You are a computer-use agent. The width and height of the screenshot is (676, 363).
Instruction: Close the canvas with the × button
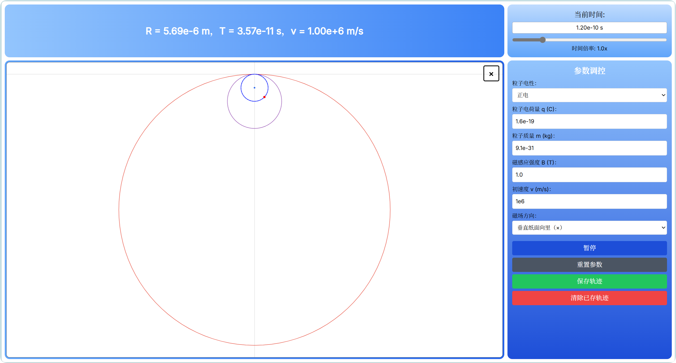click(x=491, y=73)
